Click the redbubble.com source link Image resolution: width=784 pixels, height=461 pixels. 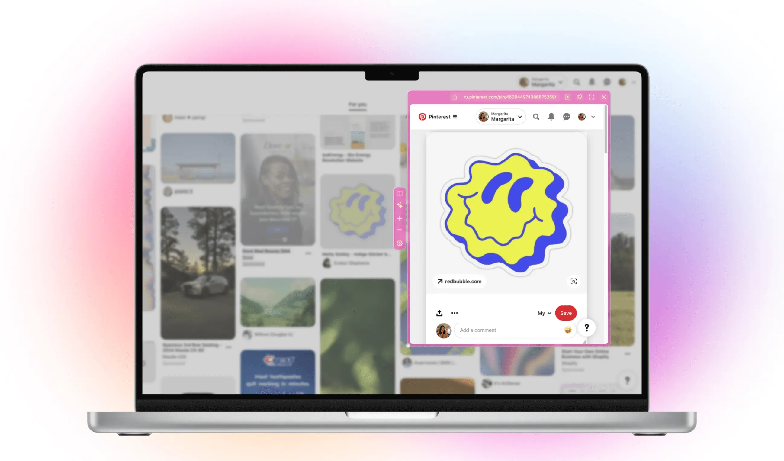[460, 281]
